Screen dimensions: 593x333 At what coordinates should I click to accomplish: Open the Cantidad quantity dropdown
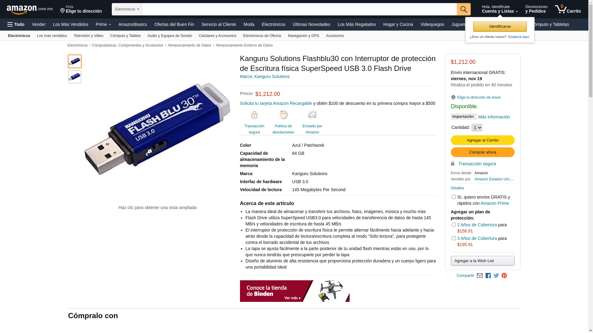tap(477, 128)
